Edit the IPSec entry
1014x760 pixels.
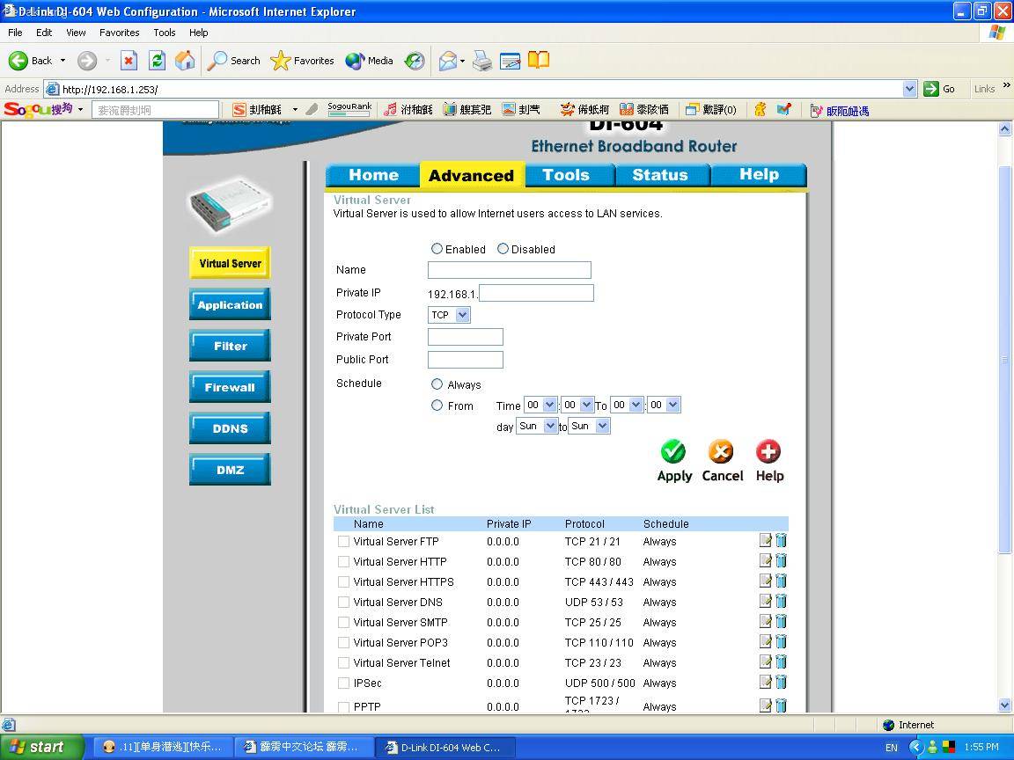[766, 682]
